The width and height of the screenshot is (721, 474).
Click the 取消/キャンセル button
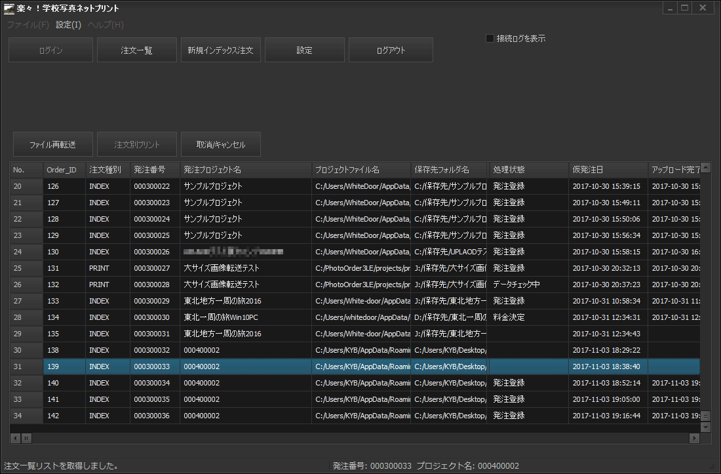click(221, 144)
